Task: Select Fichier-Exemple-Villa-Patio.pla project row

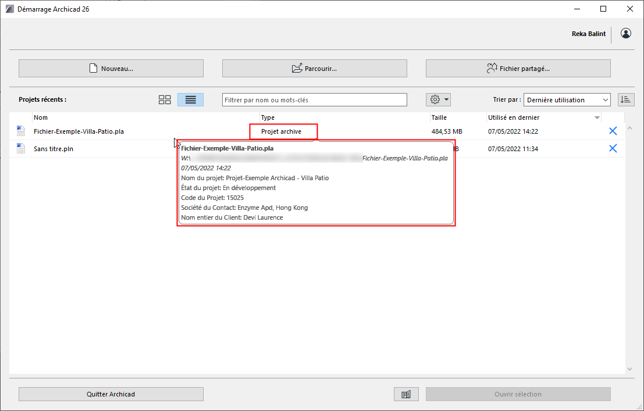Action: point(317,131)
